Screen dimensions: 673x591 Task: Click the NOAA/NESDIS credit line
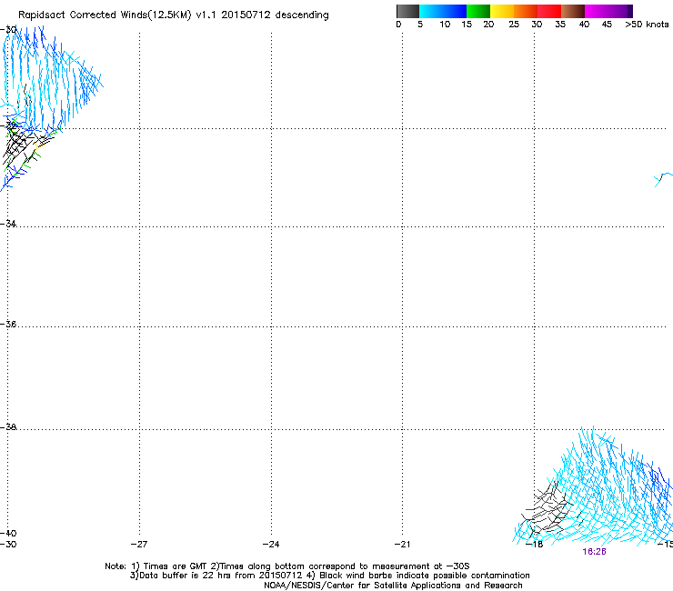coord(393,586)
